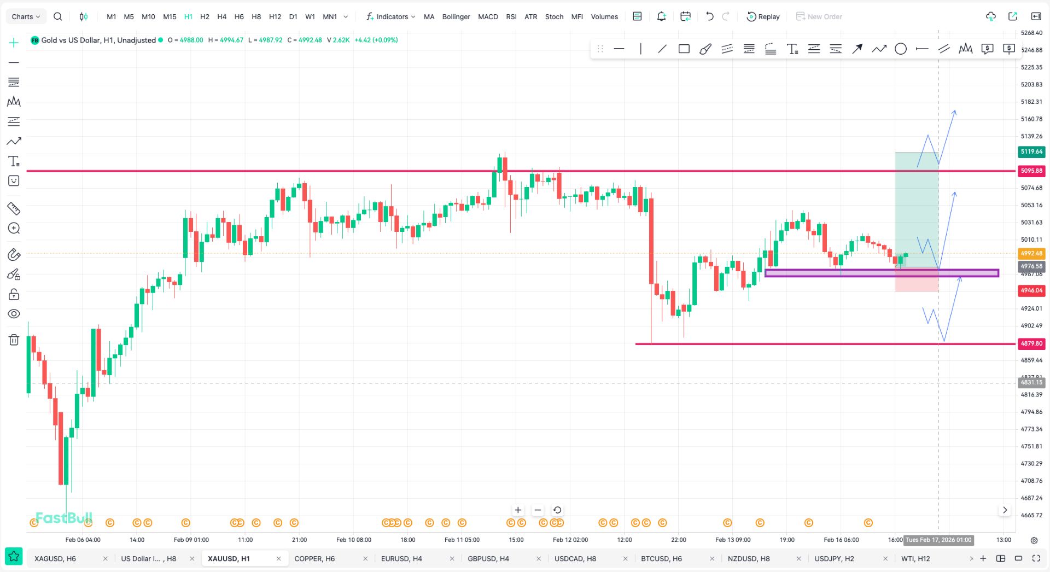Image resolution: width=1050 pixels, height=572 pixels.
Task: Choose the arrow drawing tool
Action: click(x=857, y=49)
